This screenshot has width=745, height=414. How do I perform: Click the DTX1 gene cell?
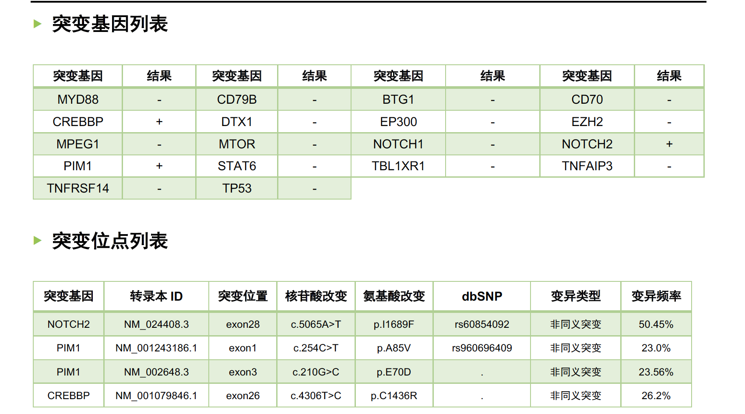click(237, 122)
